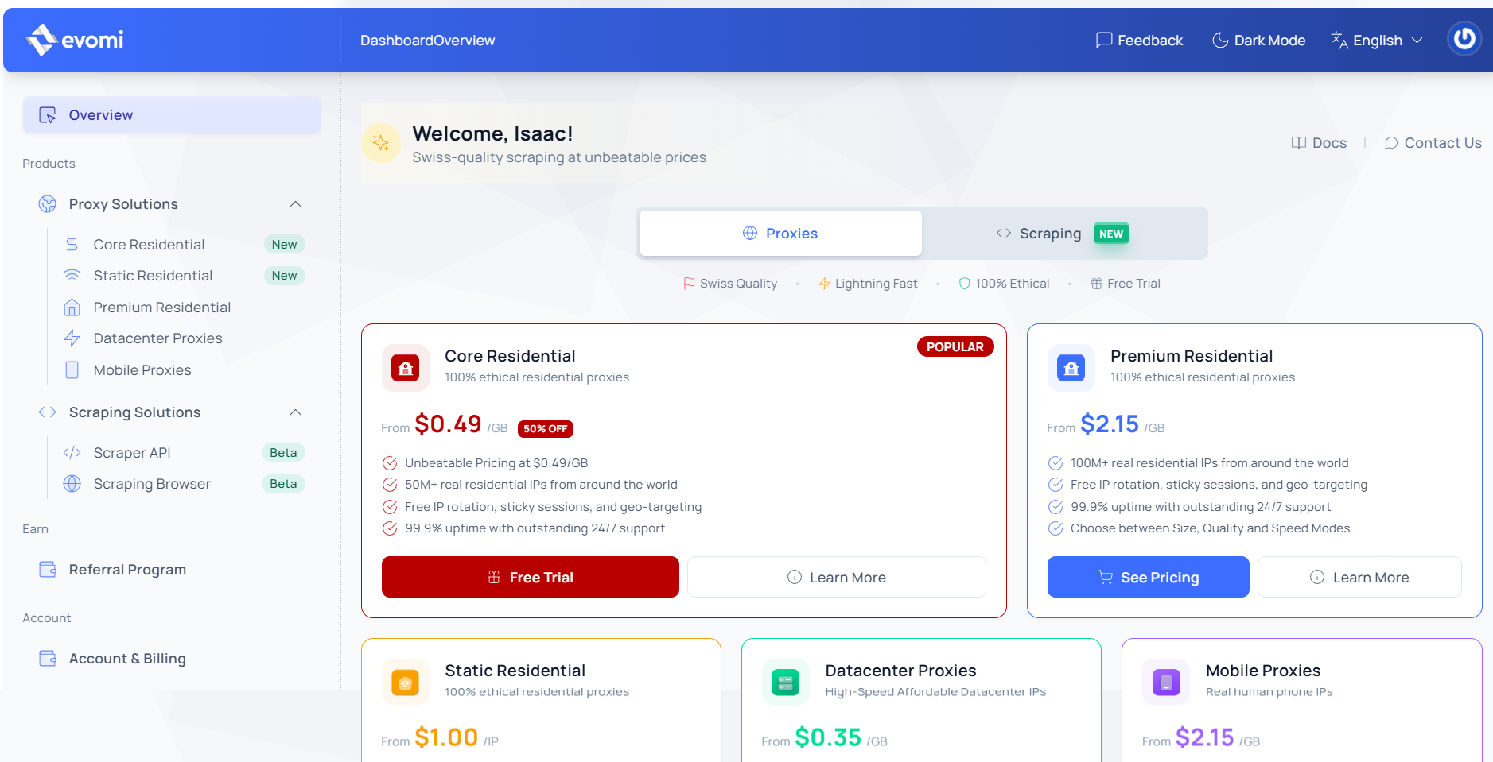Image resolution: width=1493 pixels, height=762 pixels.
Task: Click the Scraping Solutions code icon
Action: (48, 412)
